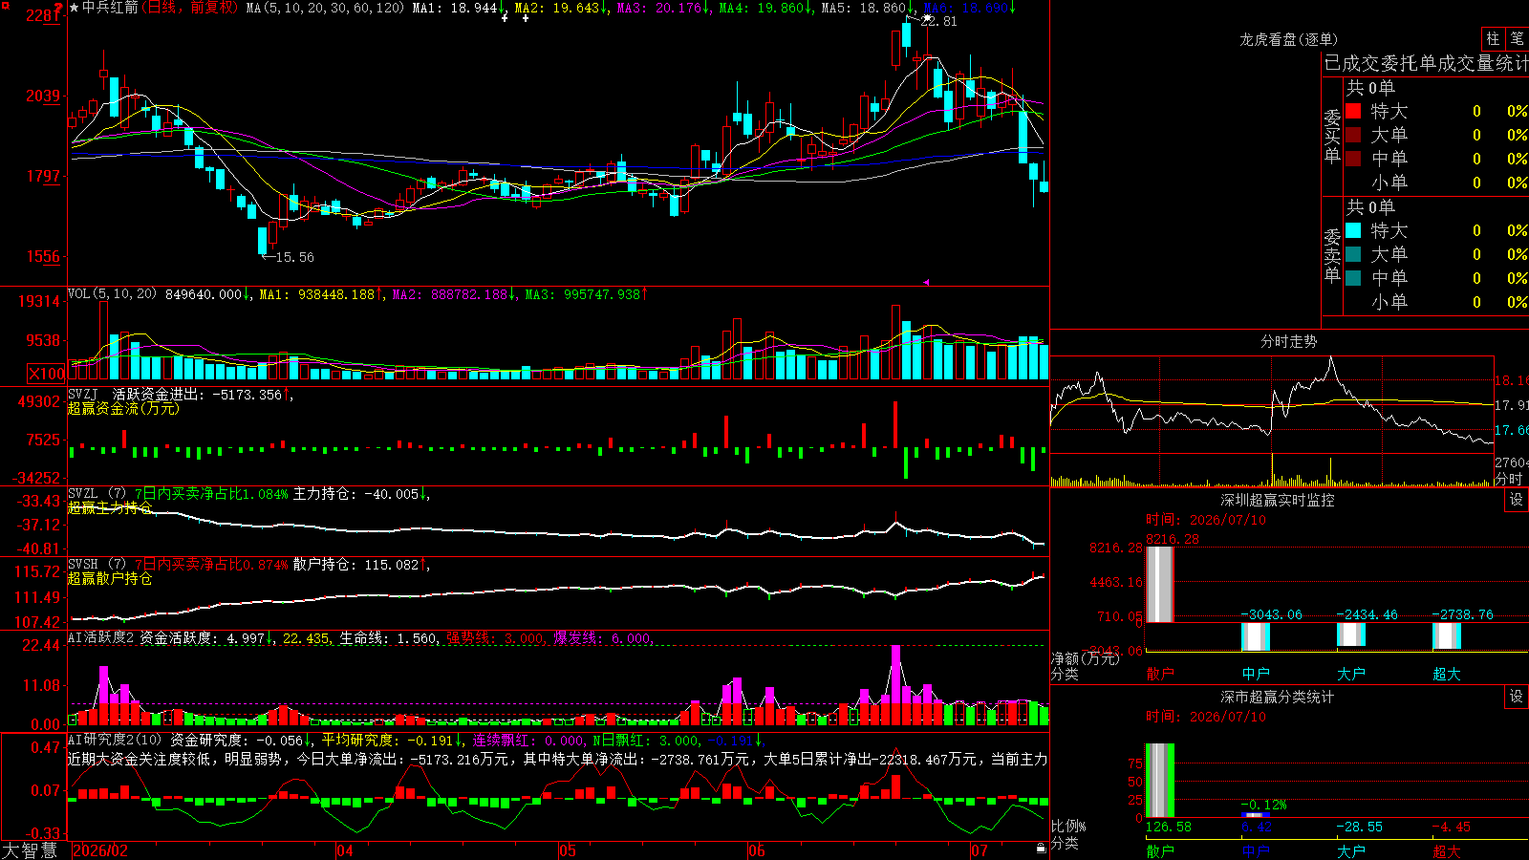Click 主力持仓: -40.005 value

click(x=355, y=494)
